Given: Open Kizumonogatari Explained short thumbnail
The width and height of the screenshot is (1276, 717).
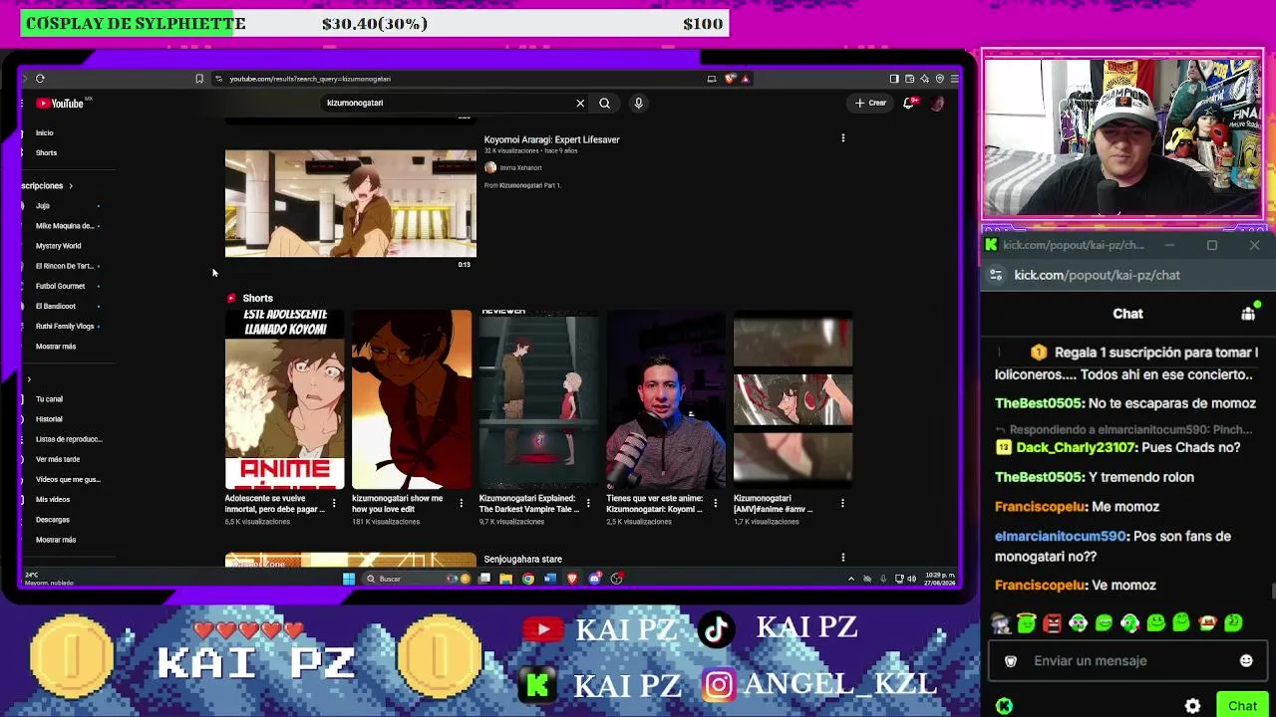Looking at the screenshot, I should pos(539,399).
